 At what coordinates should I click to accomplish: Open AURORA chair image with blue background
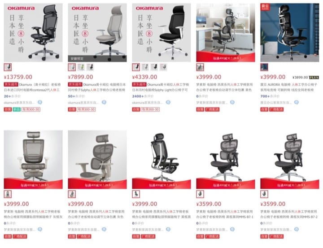(x=290, y=33)
